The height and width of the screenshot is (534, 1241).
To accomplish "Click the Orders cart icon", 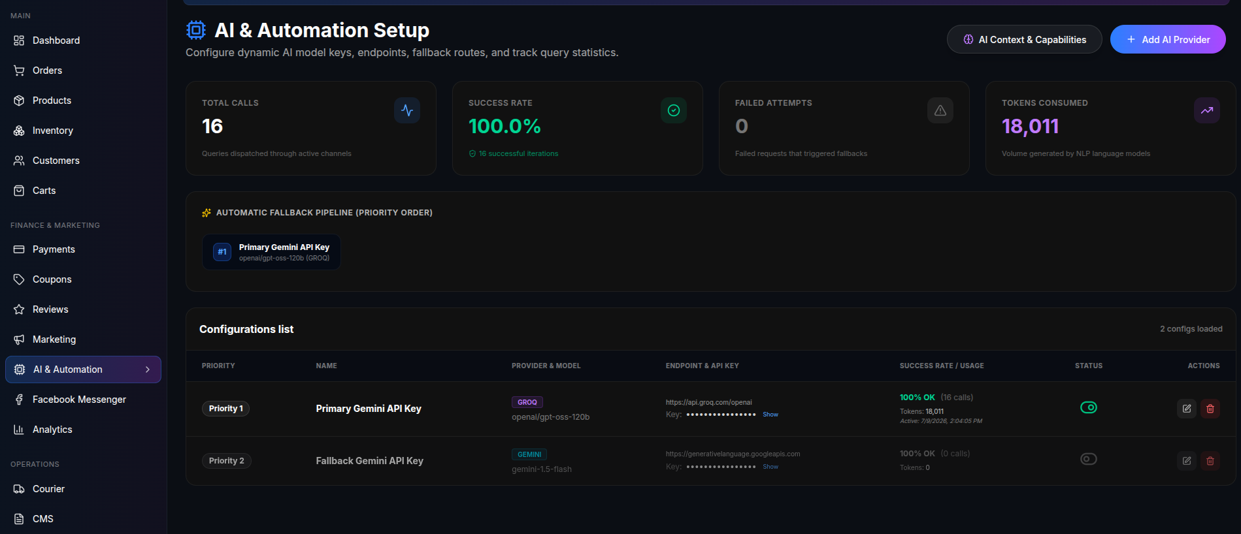I will 19,71.
